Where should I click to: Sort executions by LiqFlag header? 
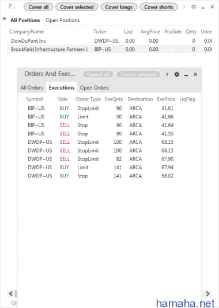tap(187, 99)
